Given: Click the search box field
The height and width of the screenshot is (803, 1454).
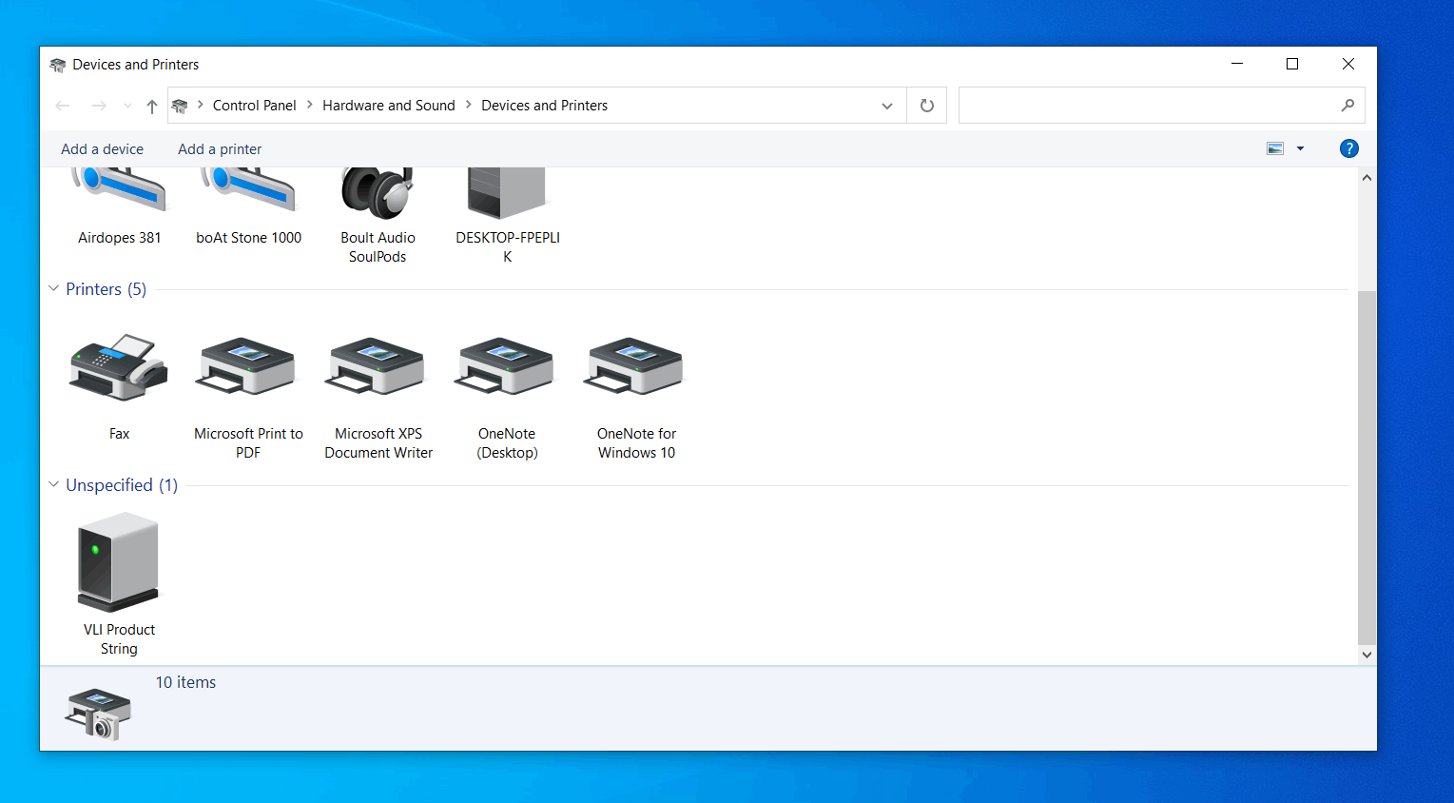Looking at the screenshot, I should pos(1146,106).
